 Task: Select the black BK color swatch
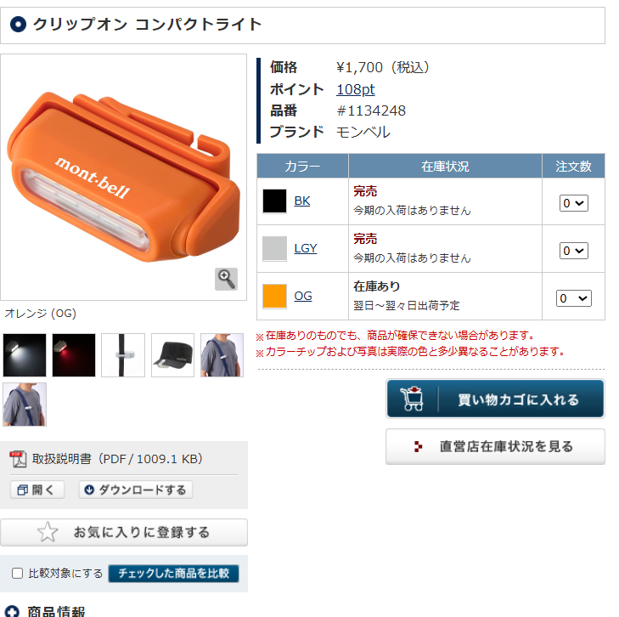(x=274, y=201)
